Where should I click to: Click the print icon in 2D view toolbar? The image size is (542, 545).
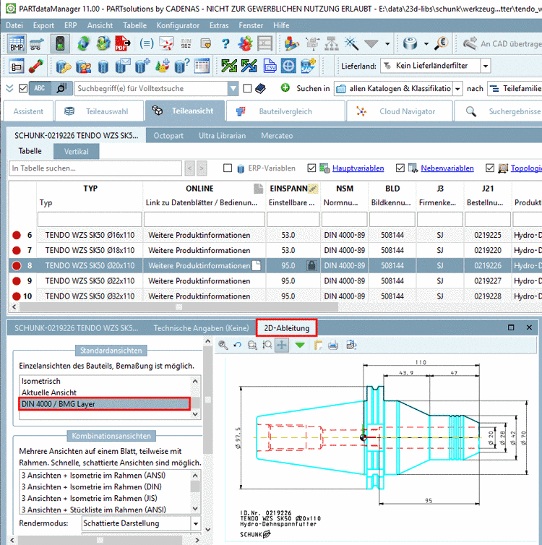333,346
